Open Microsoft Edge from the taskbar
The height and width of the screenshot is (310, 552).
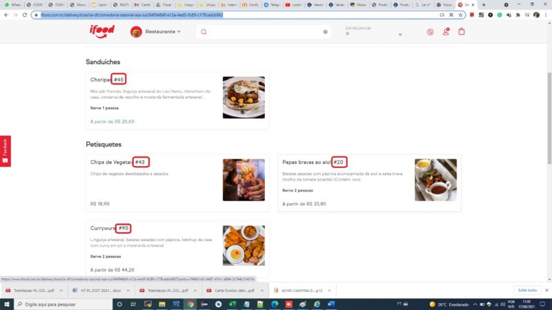tap(275, 304)
